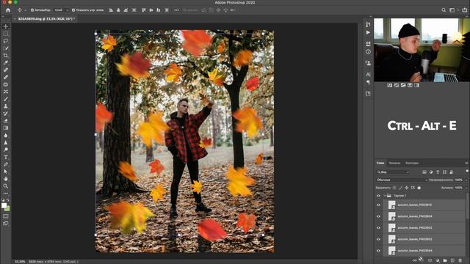Image resolution: width=470 pixels, height=264 pixels.
Task: Align horizontal centers in options bar
Action: [118, 10]
